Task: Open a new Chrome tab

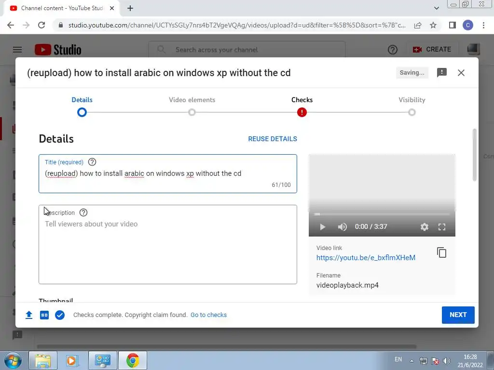Action: (130, 9)
